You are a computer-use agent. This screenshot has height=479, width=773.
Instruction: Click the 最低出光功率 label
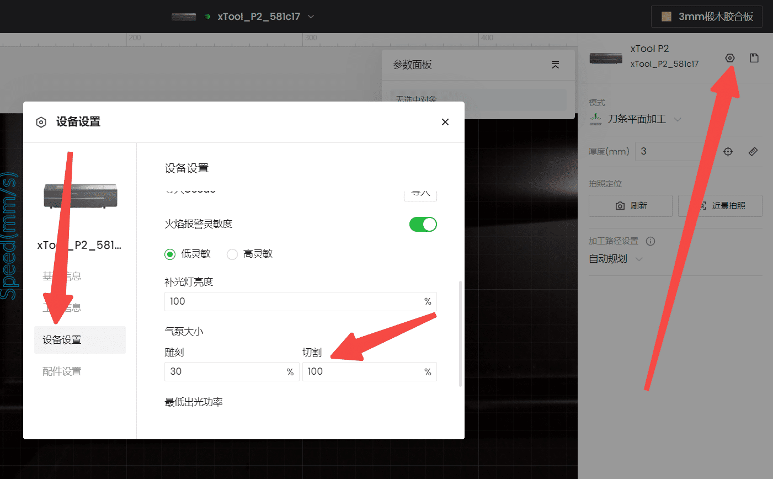coord(194,402)
